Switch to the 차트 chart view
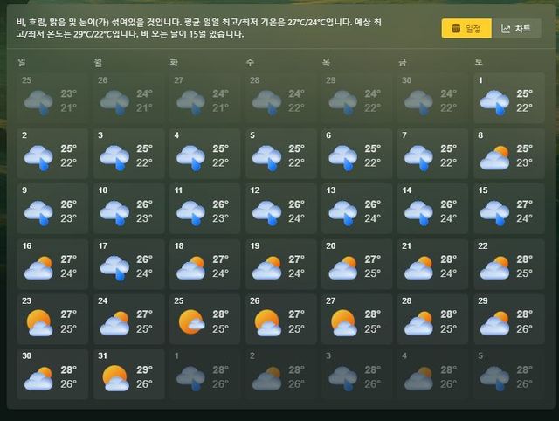This screenshot has width=559, height=421. [515, 29]
